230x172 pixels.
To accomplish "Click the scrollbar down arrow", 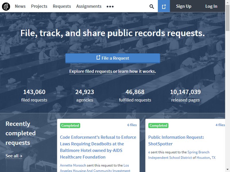I will click(x=227, y=170).
